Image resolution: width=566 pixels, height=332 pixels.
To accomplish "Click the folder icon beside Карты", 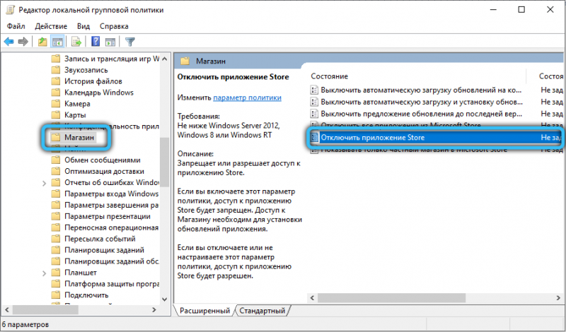I will [56, 115].
